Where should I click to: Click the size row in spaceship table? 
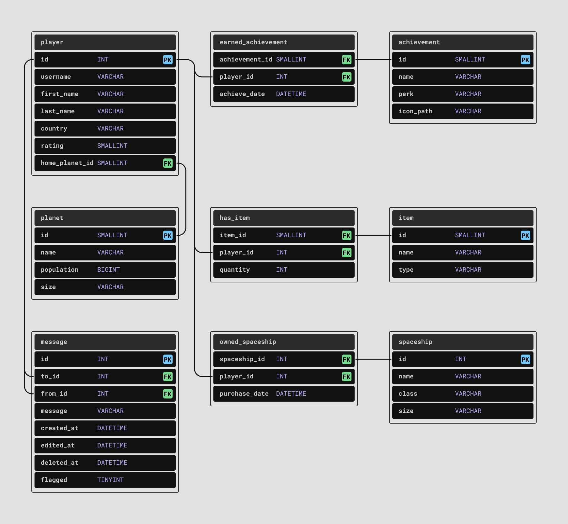463,411
